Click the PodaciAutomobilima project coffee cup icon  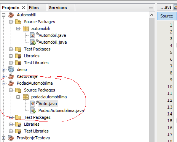pos(11,83)
